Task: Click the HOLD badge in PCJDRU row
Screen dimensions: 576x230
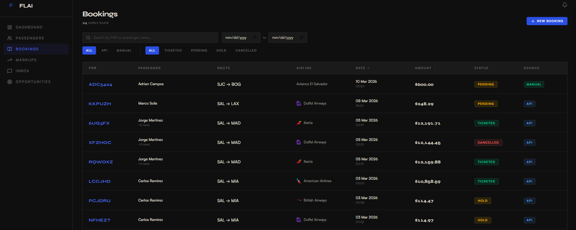Action: (x=483, y=201)
